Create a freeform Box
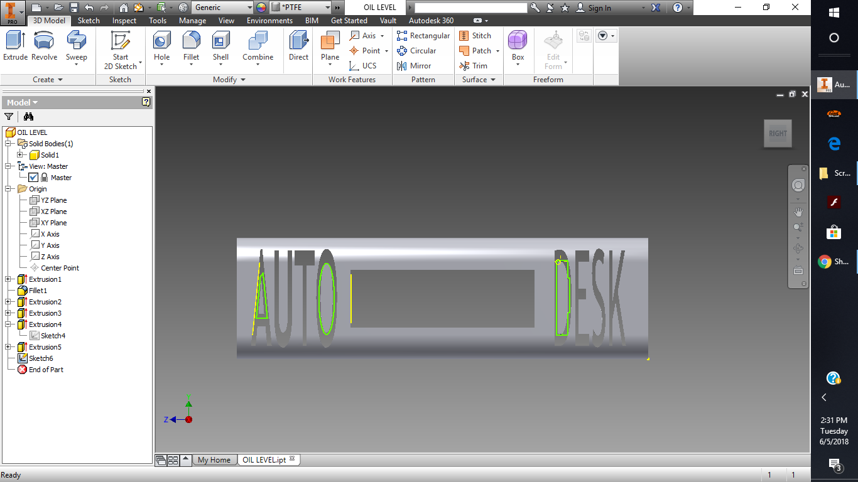858x482 pixels. click(518, 48)
